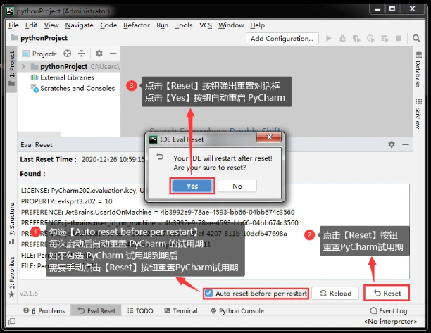Viewport: 431px width, 333px height.
Task: Toggle Auto reset before per restart checkbox
Action: point(209,293)
